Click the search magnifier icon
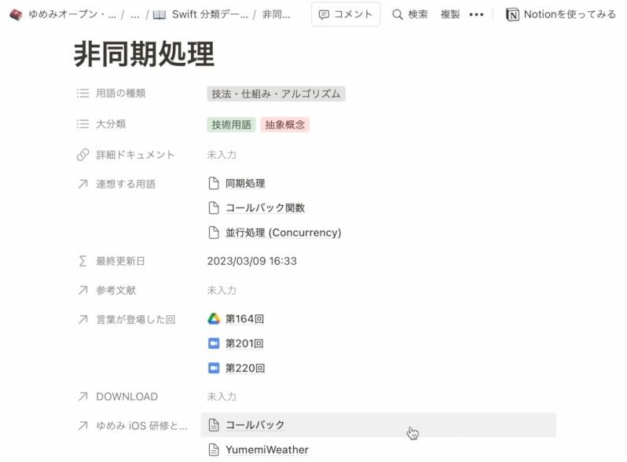 (398, 14)
